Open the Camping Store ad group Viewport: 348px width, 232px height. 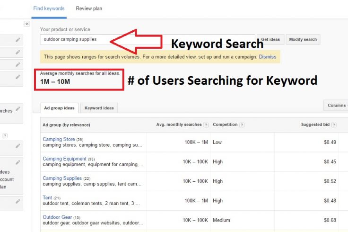pos(59,139)
